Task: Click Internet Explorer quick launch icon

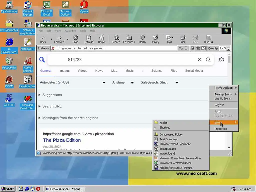Action: (27, 189)
